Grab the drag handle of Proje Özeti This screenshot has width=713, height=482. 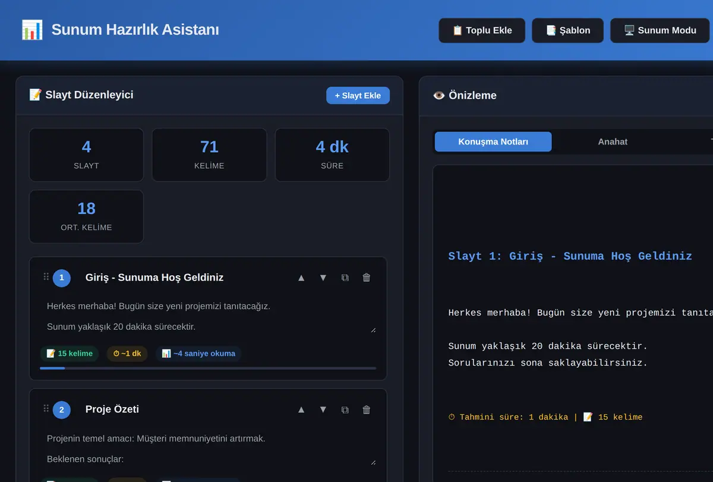coord(46,409)
